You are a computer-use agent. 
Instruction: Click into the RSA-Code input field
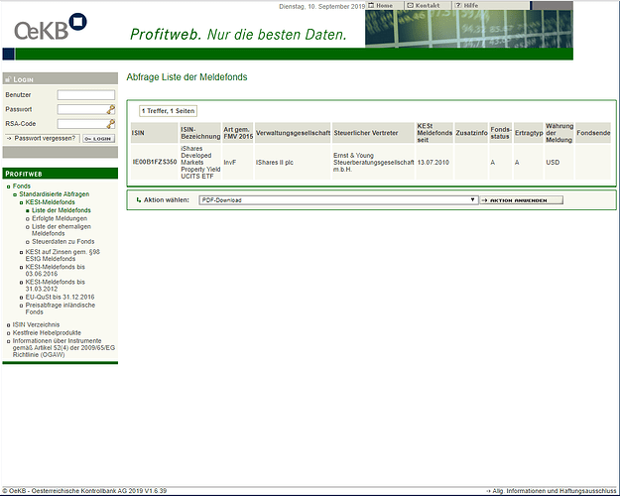tap(81, 124)
